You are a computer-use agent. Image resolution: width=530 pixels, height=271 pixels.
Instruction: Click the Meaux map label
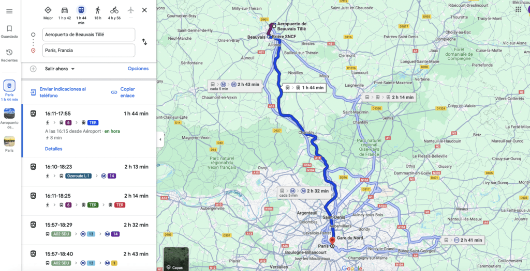tap(462, 209)
